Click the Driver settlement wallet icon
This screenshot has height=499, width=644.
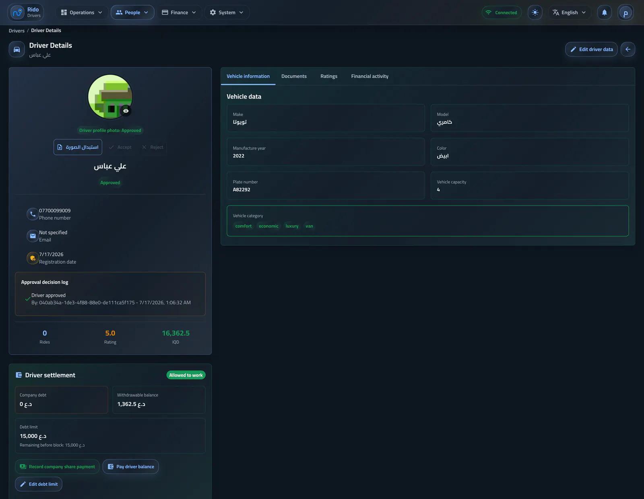tap(19, 375)
